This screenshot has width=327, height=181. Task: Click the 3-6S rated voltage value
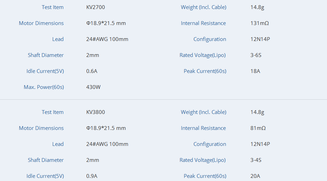[256, 55]
